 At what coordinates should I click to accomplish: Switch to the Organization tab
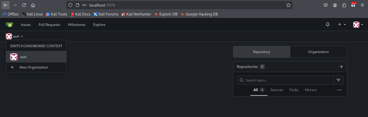pyautogui.click(x=318, y=52)
